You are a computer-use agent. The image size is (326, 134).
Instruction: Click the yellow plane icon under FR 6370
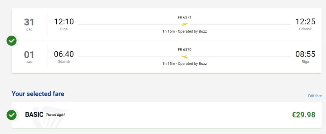pos(184,56)
